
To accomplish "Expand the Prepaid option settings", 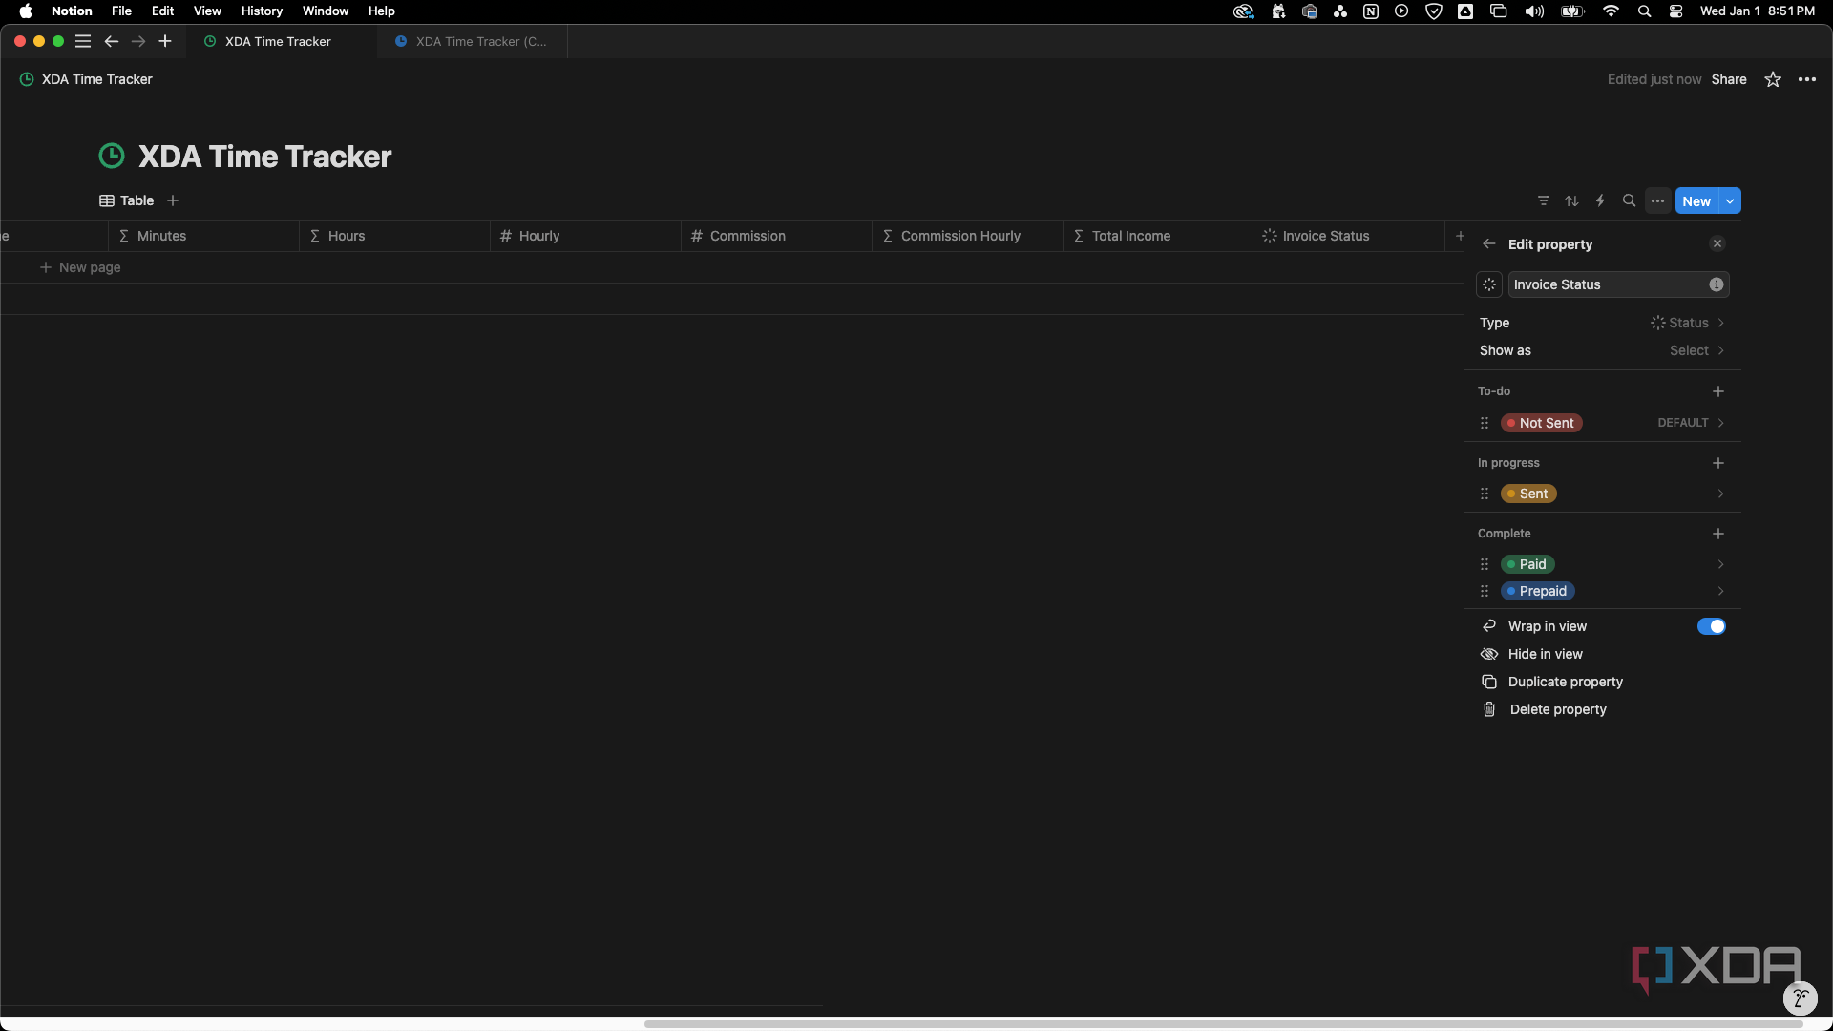I will (x=1721, y=591).
